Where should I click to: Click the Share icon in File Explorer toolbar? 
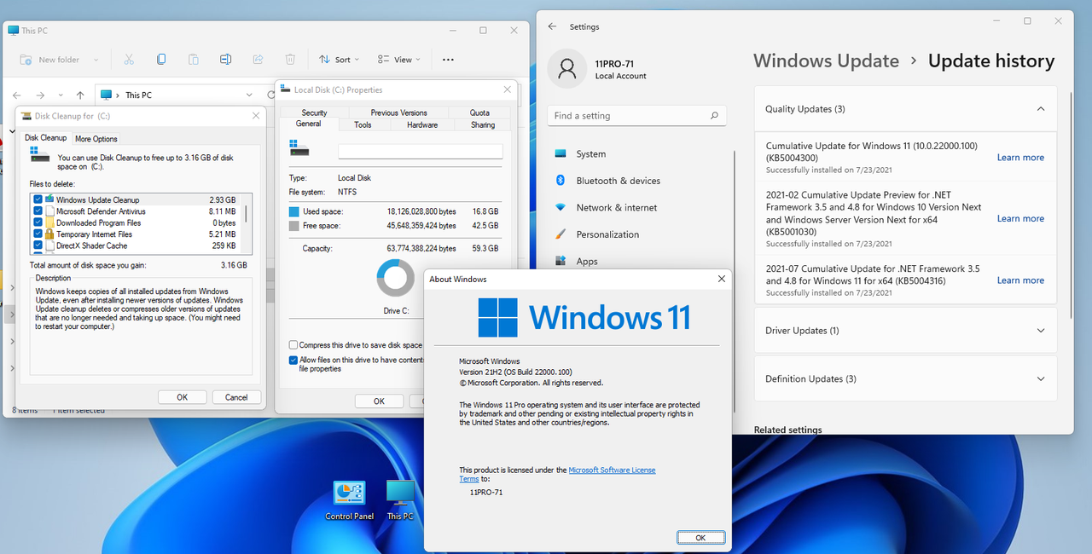click(x=258, y=60)
